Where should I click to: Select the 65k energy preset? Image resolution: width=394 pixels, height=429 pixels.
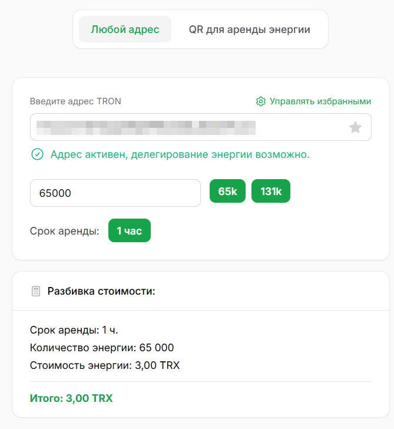pyautogui.click(x=227, y=192)
